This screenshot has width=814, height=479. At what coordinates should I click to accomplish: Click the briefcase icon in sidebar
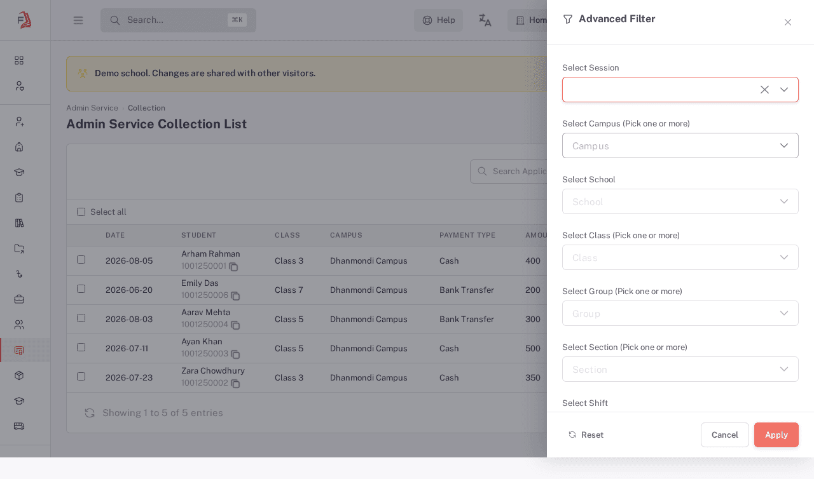coord(19,299)
